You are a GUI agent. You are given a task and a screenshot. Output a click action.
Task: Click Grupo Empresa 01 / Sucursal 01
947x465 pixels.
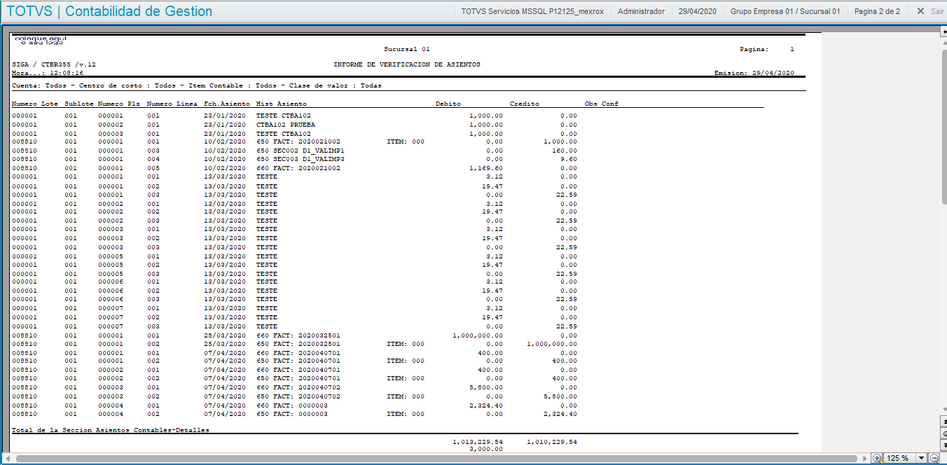(x=784, y=11)
